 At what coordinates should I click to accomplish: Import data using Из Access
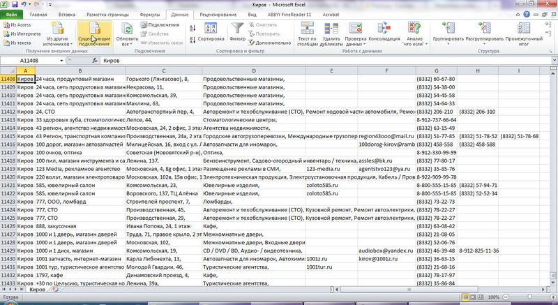pyautogui.click(x=17, y=25)
